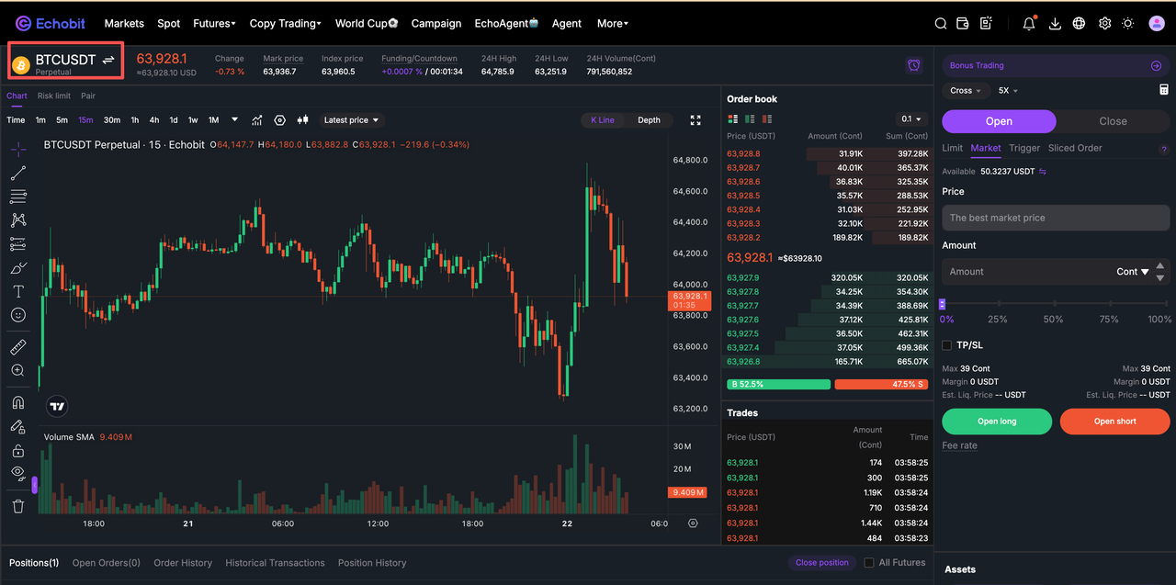Open the Copy Trading dropdown menu
This screenshot has height=585, width=1176.
point(286,23)
